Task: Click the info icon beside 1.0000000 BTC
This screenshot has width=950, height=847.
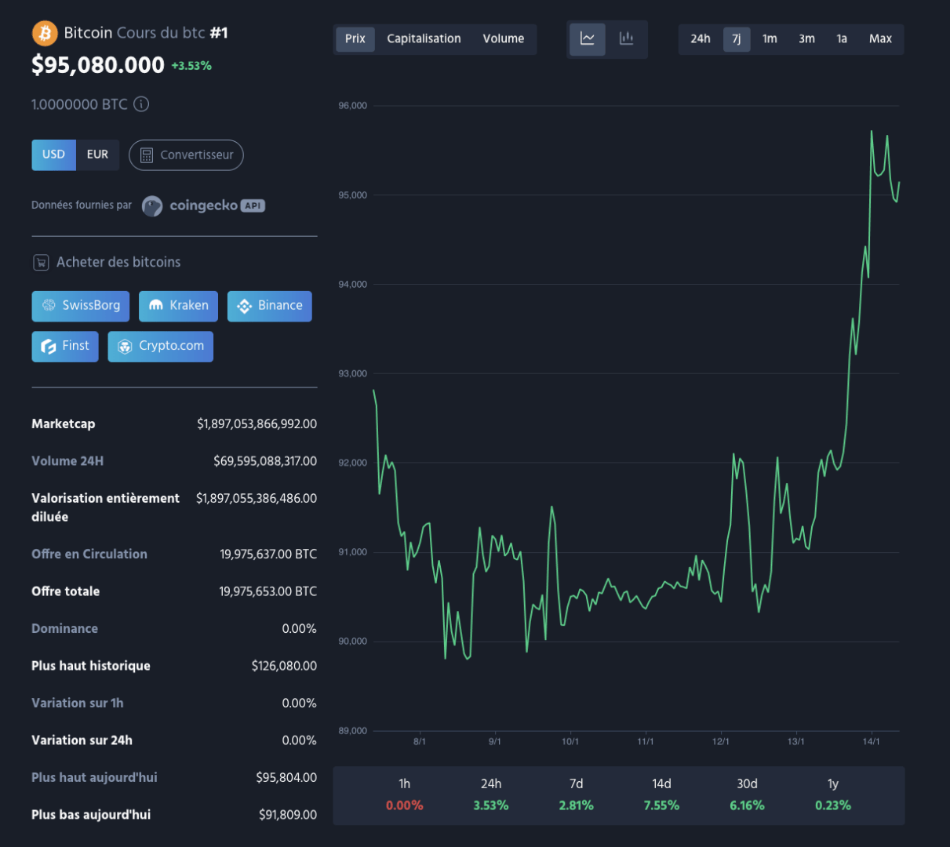Action: tap(141, 104)
